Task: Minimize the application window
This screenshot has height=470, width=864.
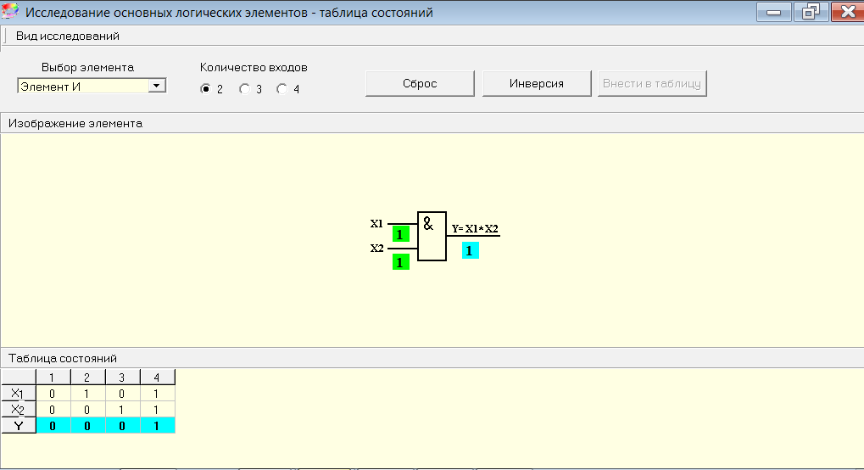Action: 773,12
